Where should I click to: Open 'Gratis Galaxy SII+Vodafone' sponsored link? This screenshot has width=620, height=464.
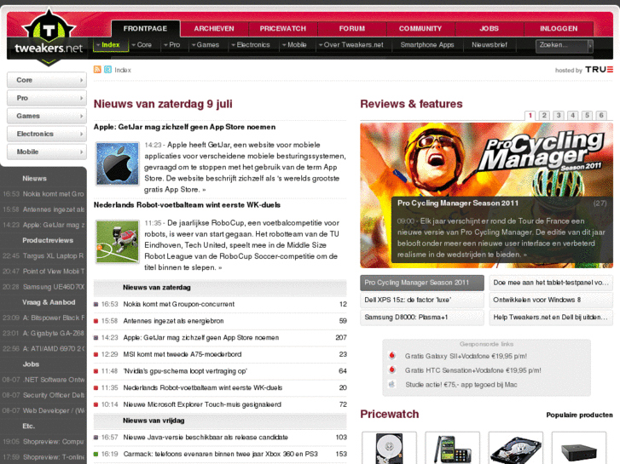tap(466, 356)
